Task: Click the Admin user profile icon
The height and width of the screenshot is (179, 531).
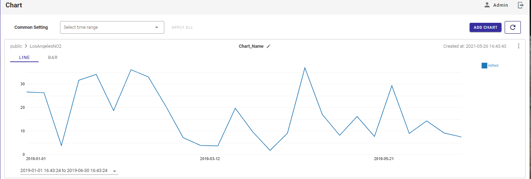Action: tap(487, 5)
